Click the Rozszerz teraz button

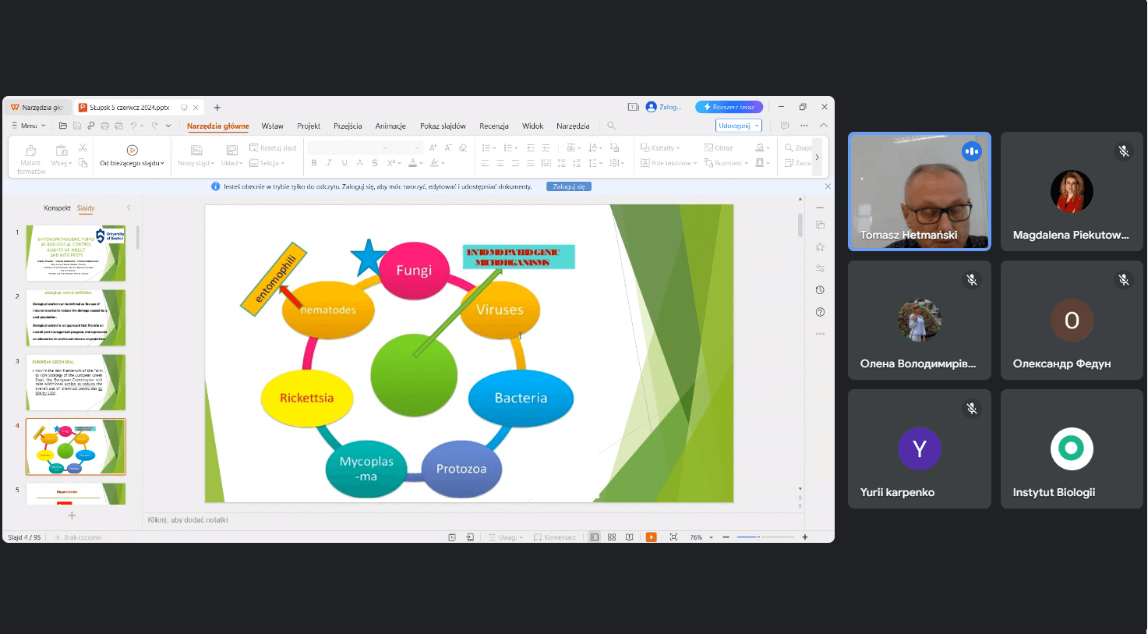729,107
